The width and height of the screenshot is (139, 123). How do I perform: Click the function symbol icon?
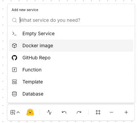(14, 70)
